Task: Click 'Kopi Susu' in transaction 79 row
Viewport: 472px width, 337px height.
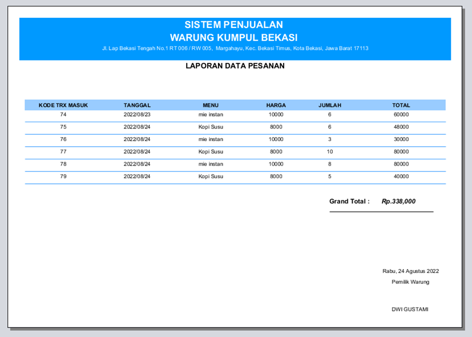Action: point(211,176)
